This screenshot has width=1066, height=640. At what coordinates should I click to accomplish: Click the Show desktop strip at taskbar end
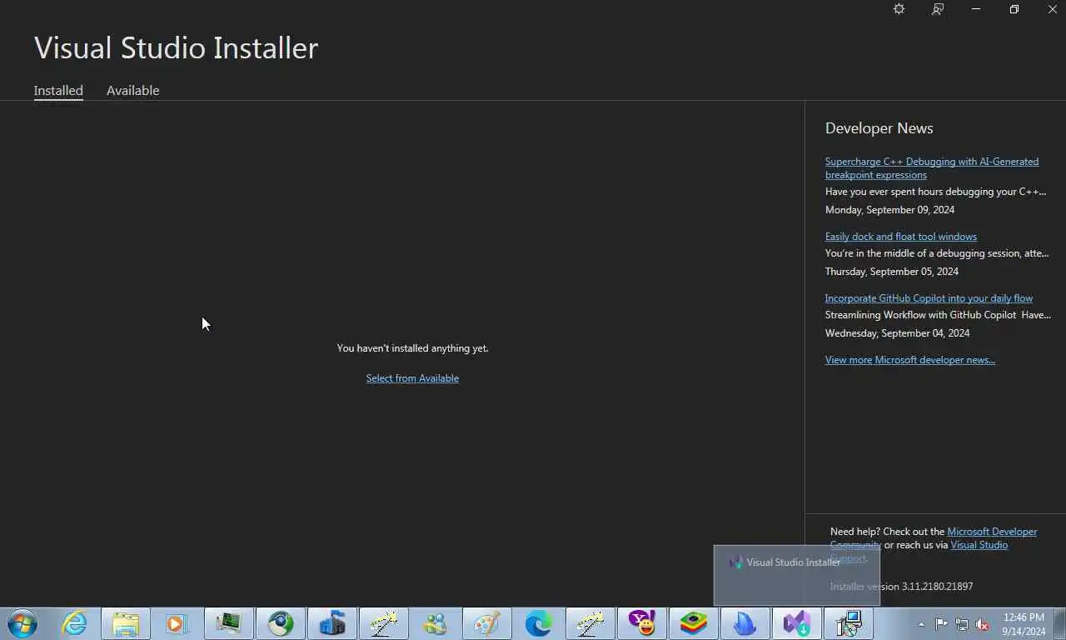coord(1060,623)
